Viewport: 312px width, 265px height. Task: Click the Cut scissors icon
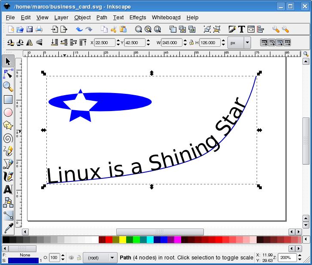pyautogui.click(x=114, y=30)
